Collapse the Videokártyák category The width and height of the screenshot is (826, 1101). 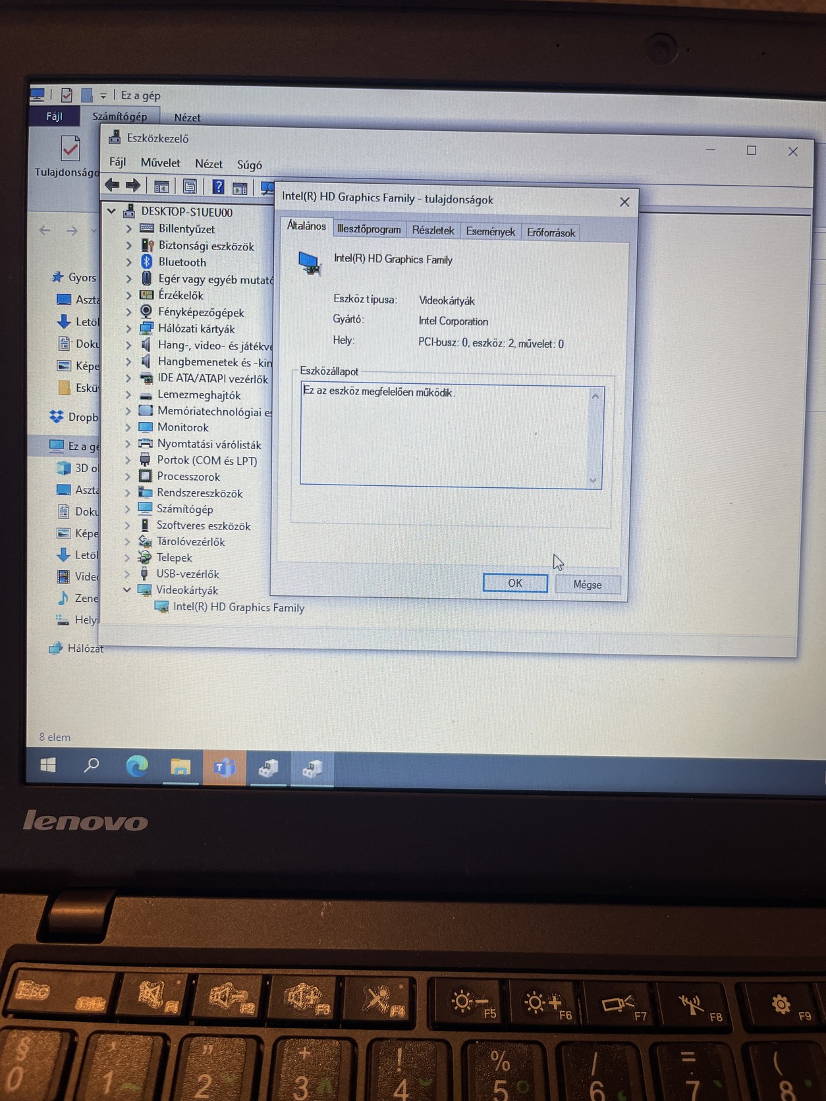click(x=126, y=590)
